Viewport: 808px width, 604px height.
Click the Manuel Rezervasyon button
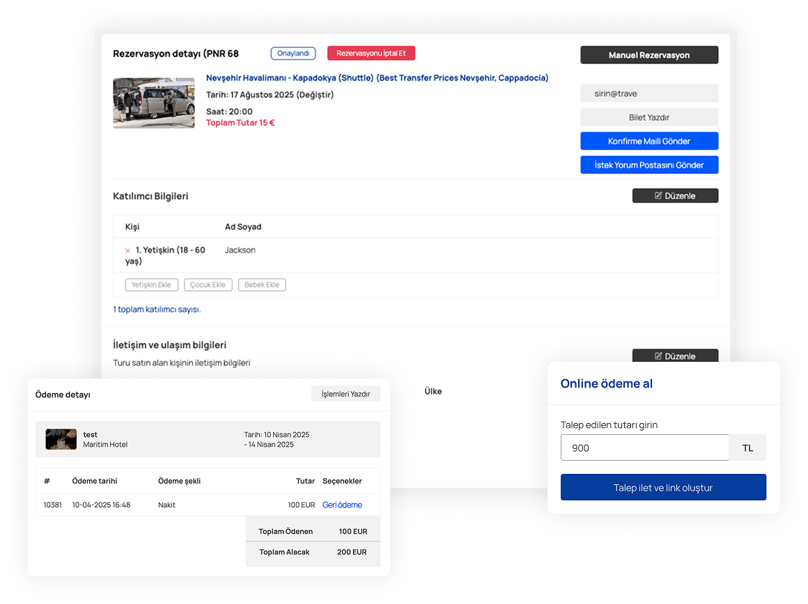pyautogui.click(x=648, y=55)
